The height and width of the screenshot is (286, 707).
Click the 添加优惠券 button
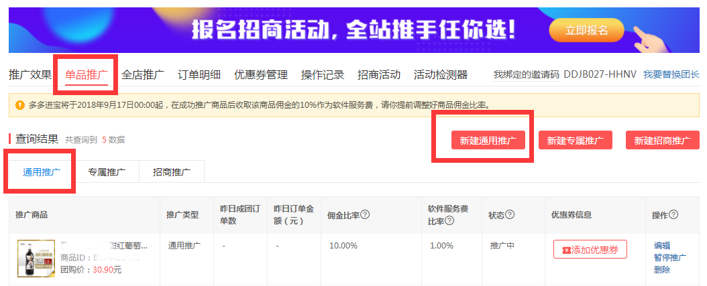pos(590,250)
